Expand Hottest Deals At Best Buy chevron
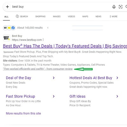127x127 pixels. (117, 78)
